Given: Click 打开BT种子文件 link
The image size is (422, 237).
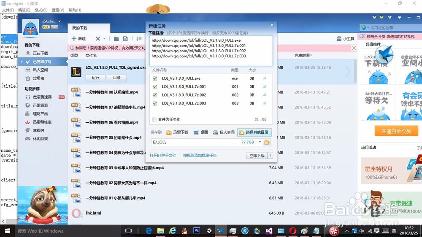Looking at the screenshot, I should (163, 156).
